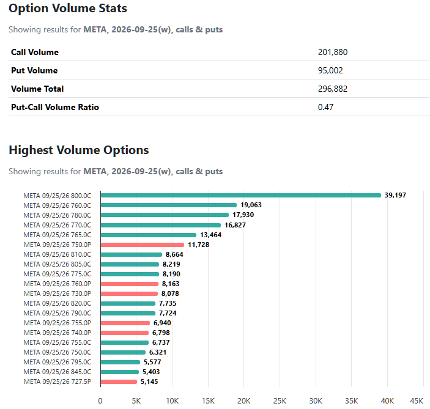This screenshot has height=409, width=430.
Task: Click the META 800.0C bar
Action: point(241,196)
